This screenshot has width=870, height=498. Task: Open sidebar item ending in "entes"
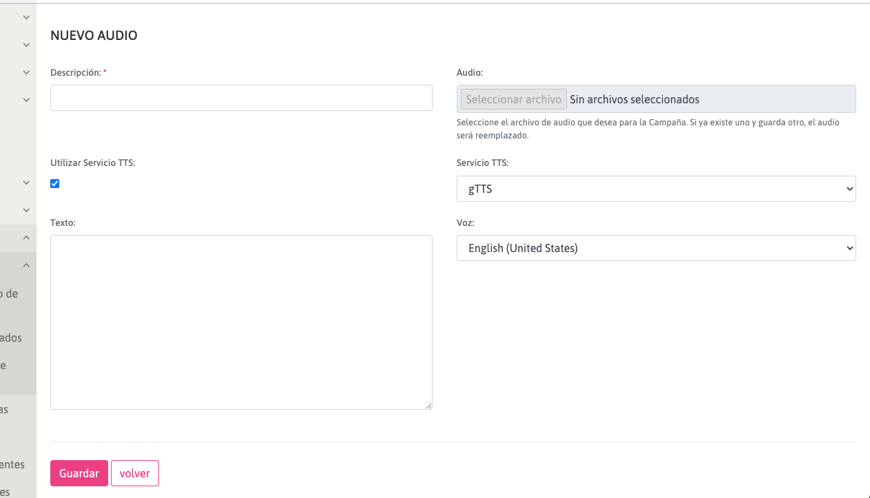point(12,464)
